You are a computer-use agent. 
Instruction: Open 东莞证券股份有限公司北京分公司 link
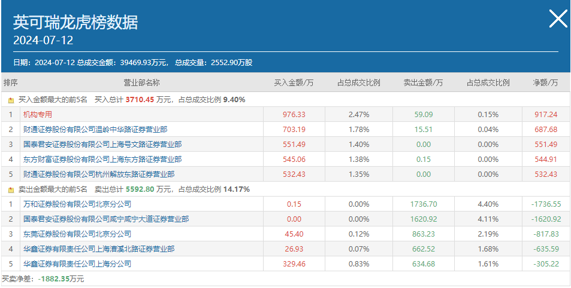(77, 234)
